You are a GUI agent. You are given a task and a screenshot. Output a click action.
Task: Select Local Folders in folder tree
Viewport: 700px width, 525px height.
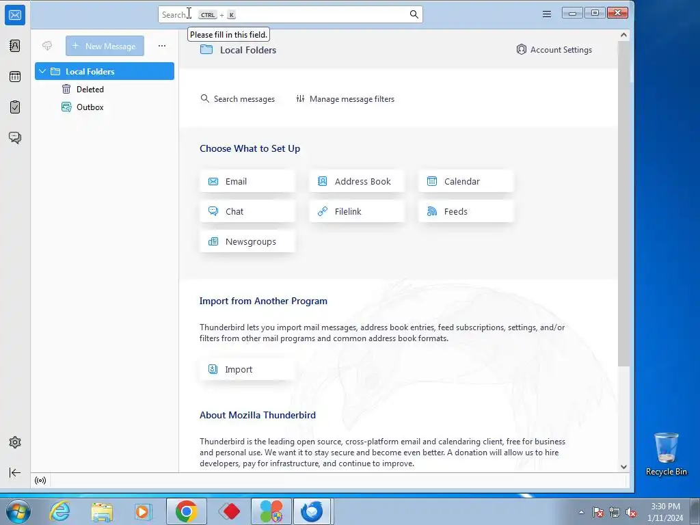pyautogui.click(x=105, y=71)
